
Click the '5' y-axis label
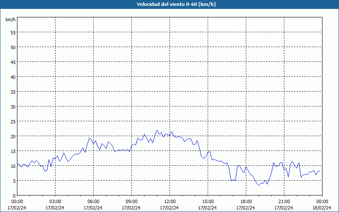tap(14, 181)
